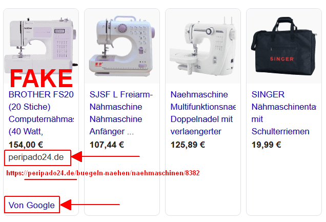The height and width of the screenshot is (222, 326).
Task: Open the SJSF L Freiarm-Nähmaschine title link
Action: coord(121,113)
